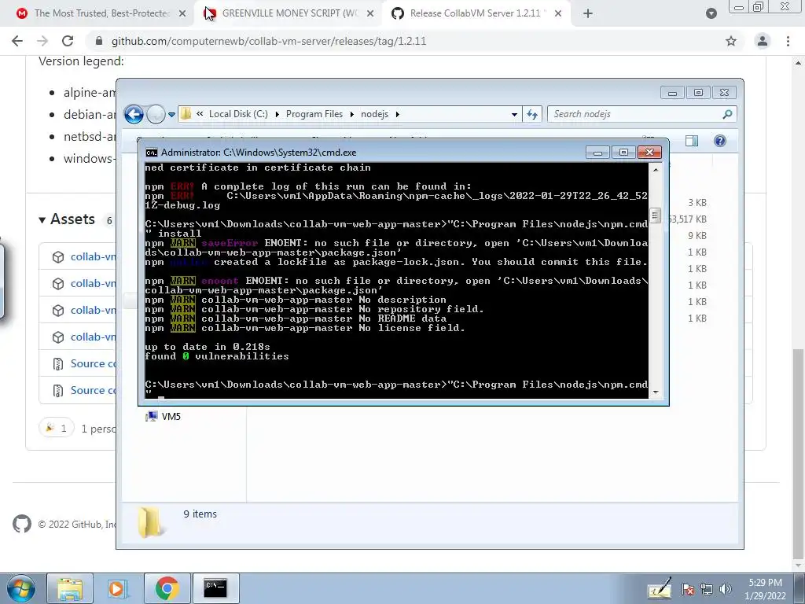Maximize the cmd.exe window
The width and height of the screenshot is (805, 604).
(623, 153)
